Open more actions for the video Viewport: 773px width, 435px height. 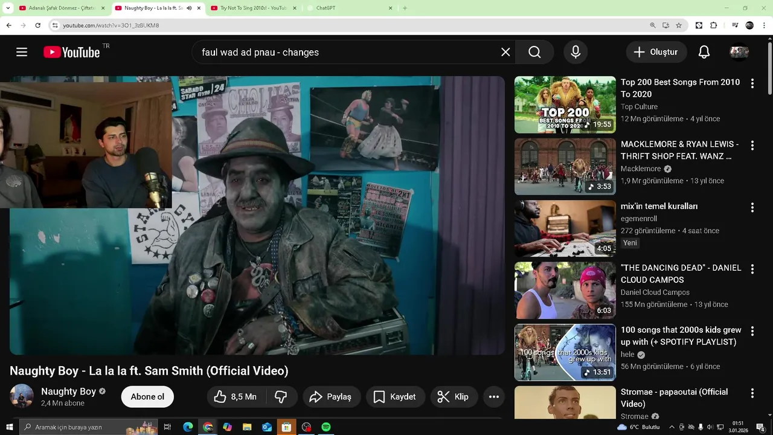pyautogui.click(x=494, y=397)
